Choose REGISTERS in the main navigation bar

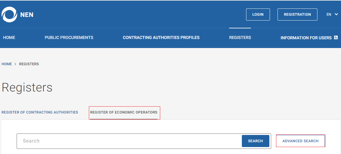click(x=240, y=38)
